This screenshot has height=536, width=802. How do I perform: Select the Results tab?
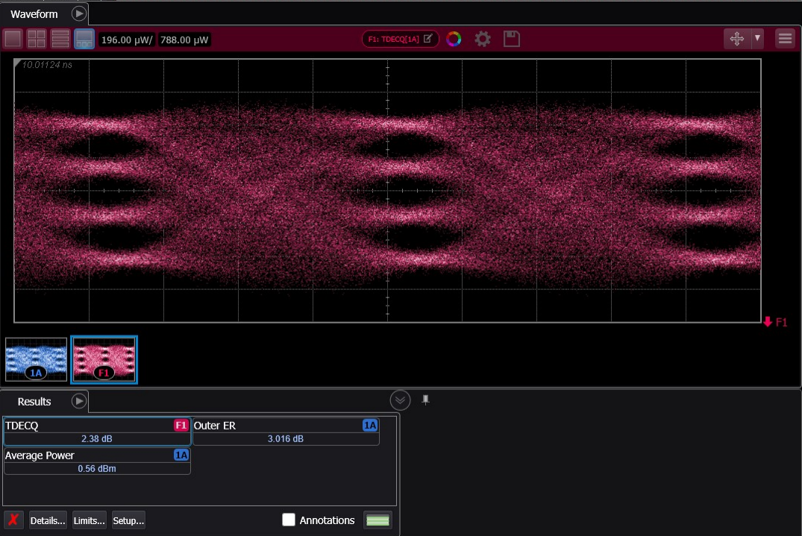pos(34,401)
